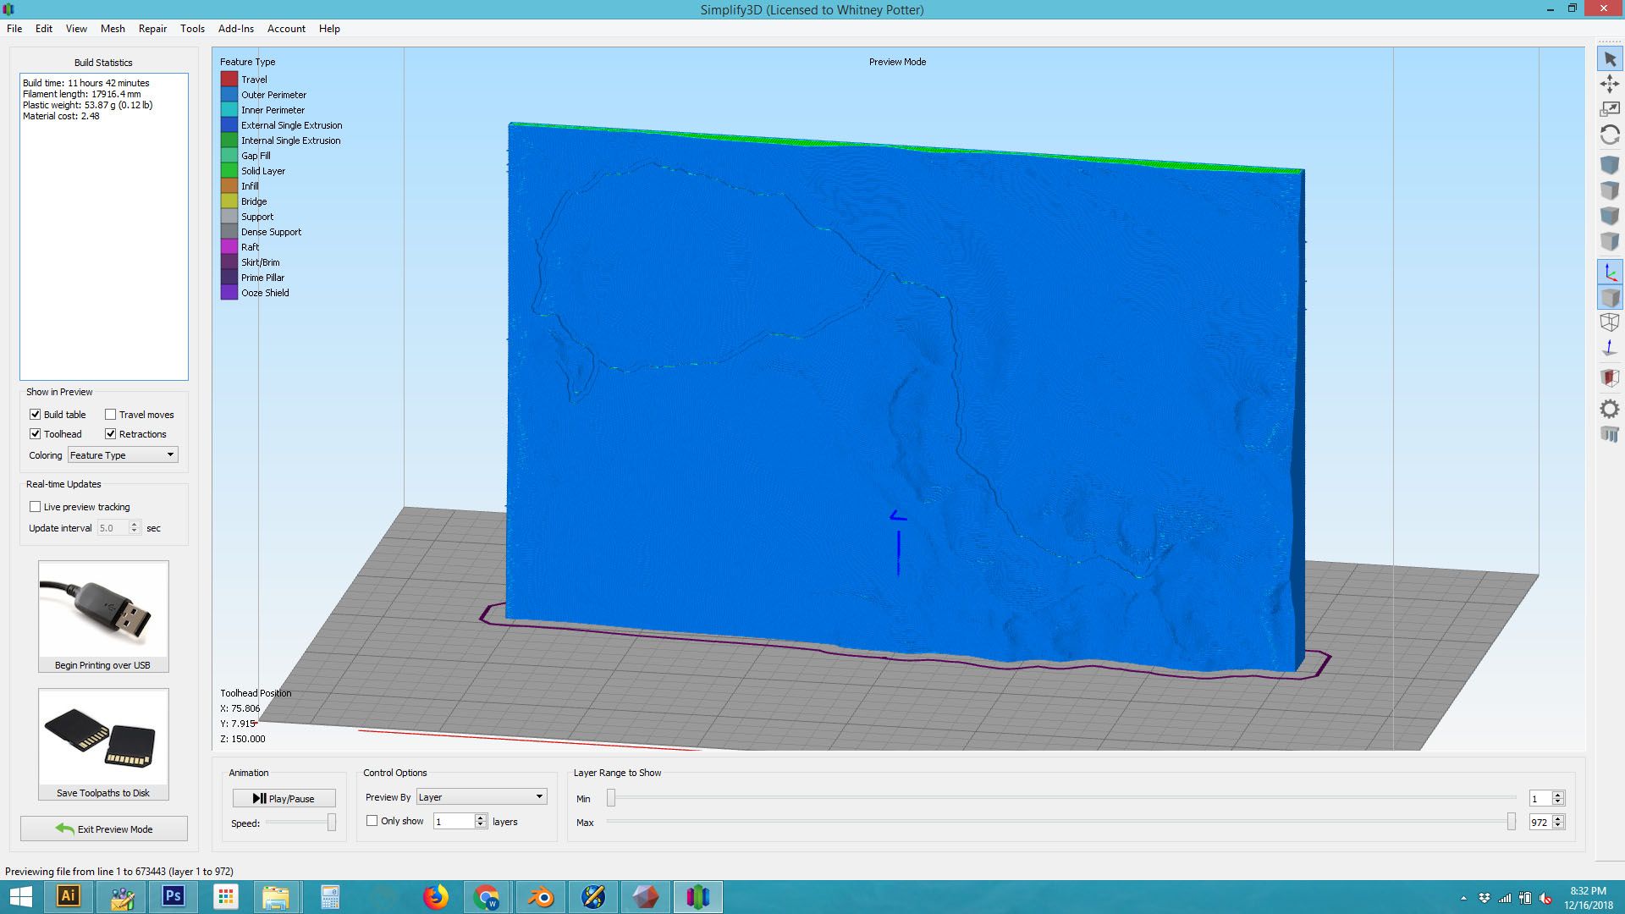Viewport: 1625px width, 914px height.
Task: Disable the Retractions checkbox
Action: click(111, 433)
